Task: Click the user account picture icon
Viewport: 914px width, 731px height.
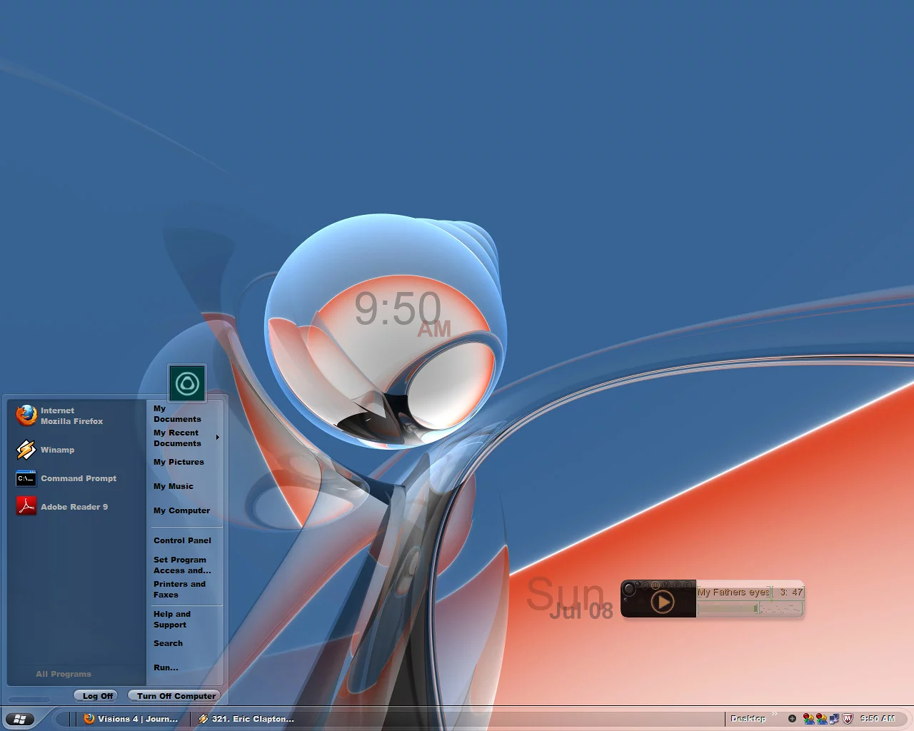Action: pos(187,383)
